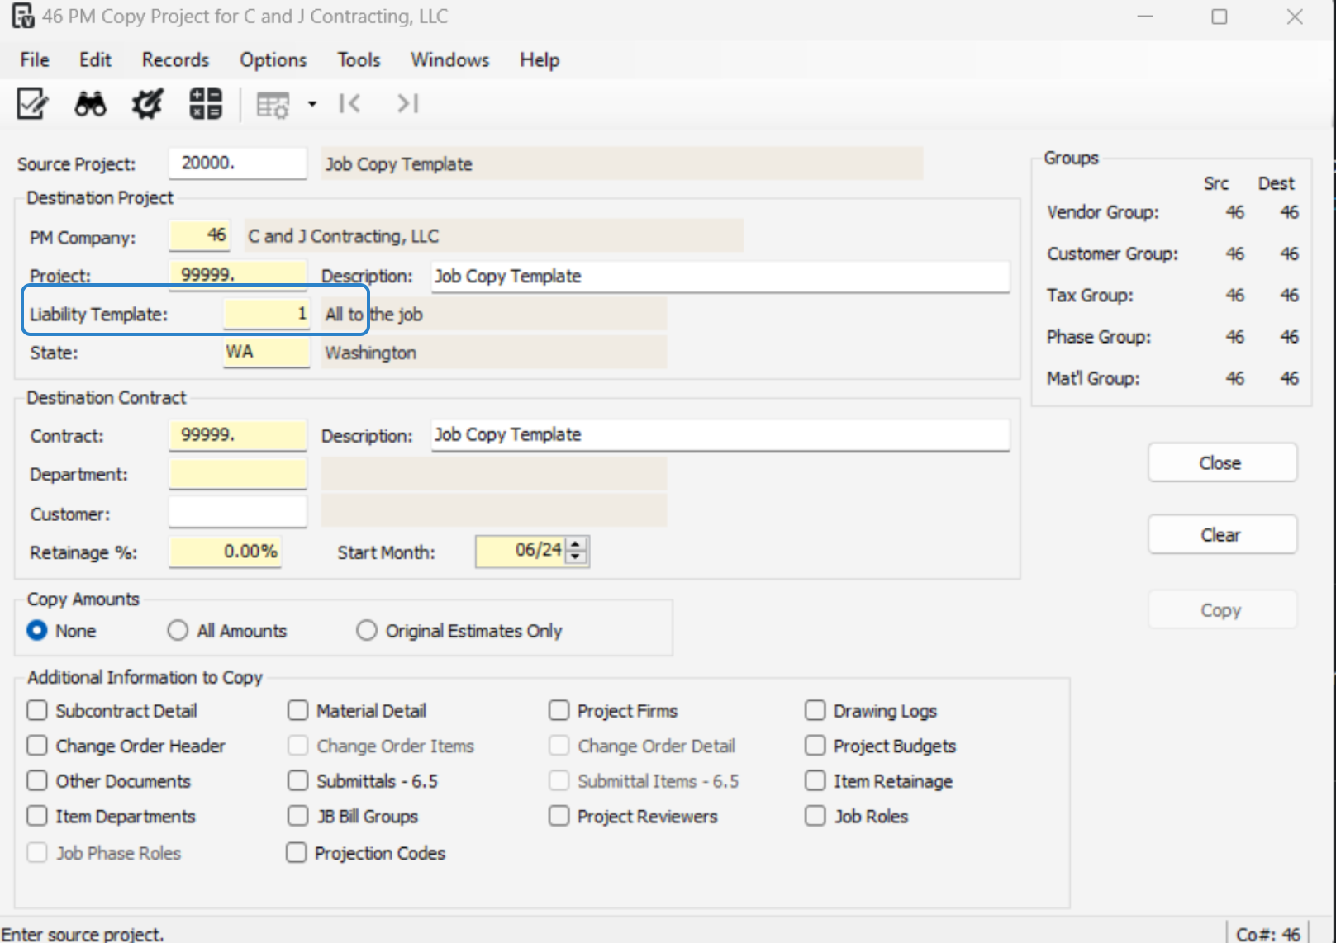Viewport: 1336px width, 943px height.
Task: Enable the Submittals - 6.5 checkbox
Action: (x=298, y=781)
